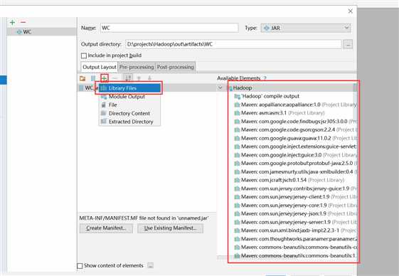The image size is (399, 276).
Task: Click the create directory folder icon
Action: pyautogui.click(x=83, y=78)
